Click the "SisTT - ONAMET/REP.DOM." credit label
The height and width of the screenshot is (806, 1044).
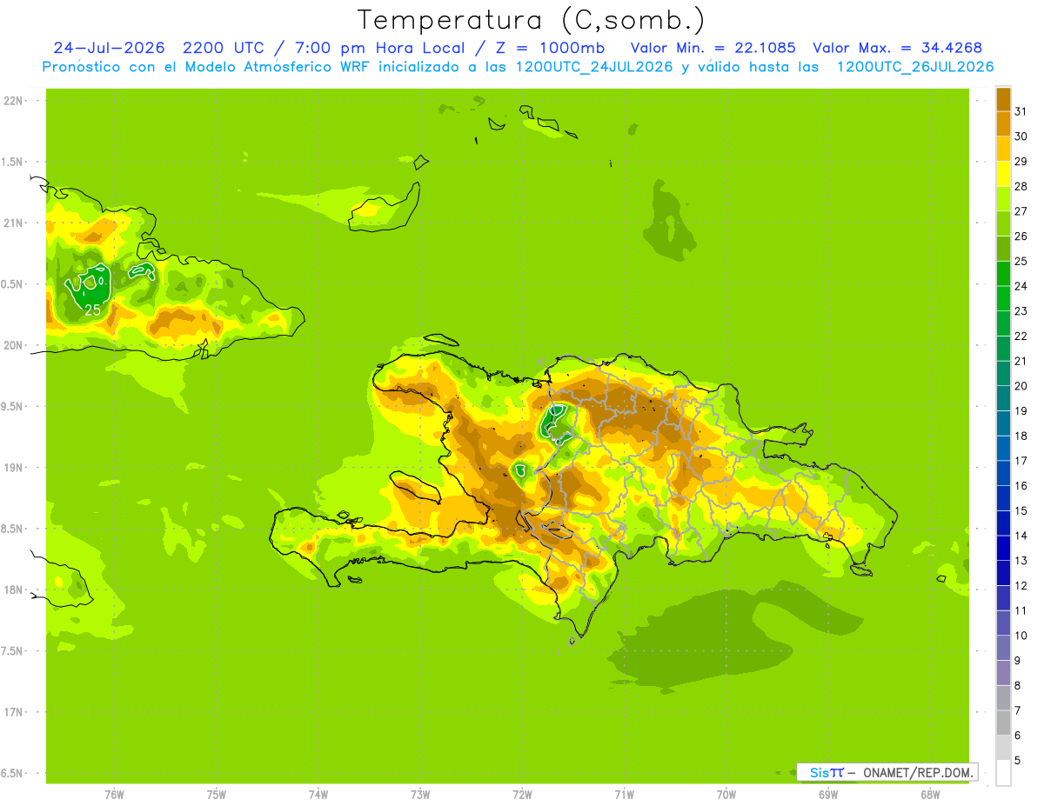(886, 772)
